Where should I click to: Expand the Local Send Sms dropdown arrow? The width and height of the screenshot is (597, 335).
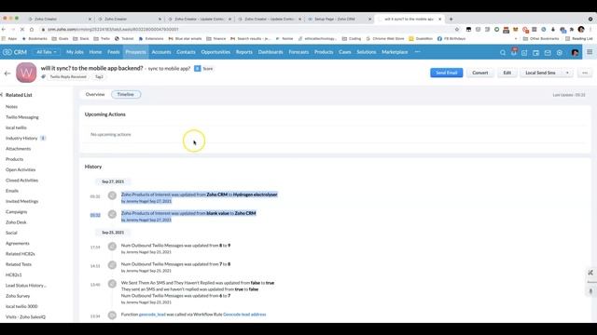[567, 73]
